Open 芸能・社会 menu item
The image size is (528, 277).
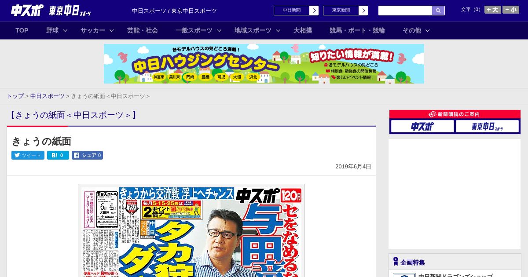143,30
